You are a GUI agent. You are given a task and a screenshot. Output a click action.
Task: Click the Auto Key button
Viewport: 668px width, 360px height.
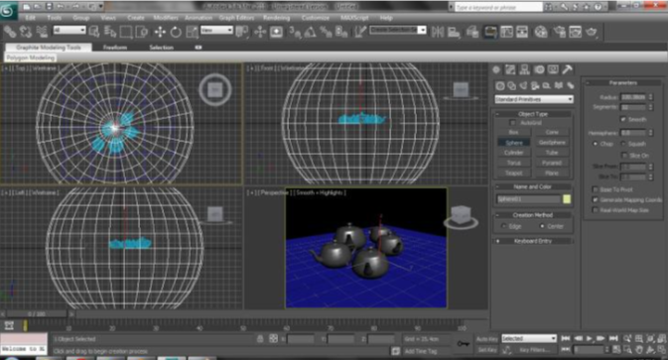(487, 339)
